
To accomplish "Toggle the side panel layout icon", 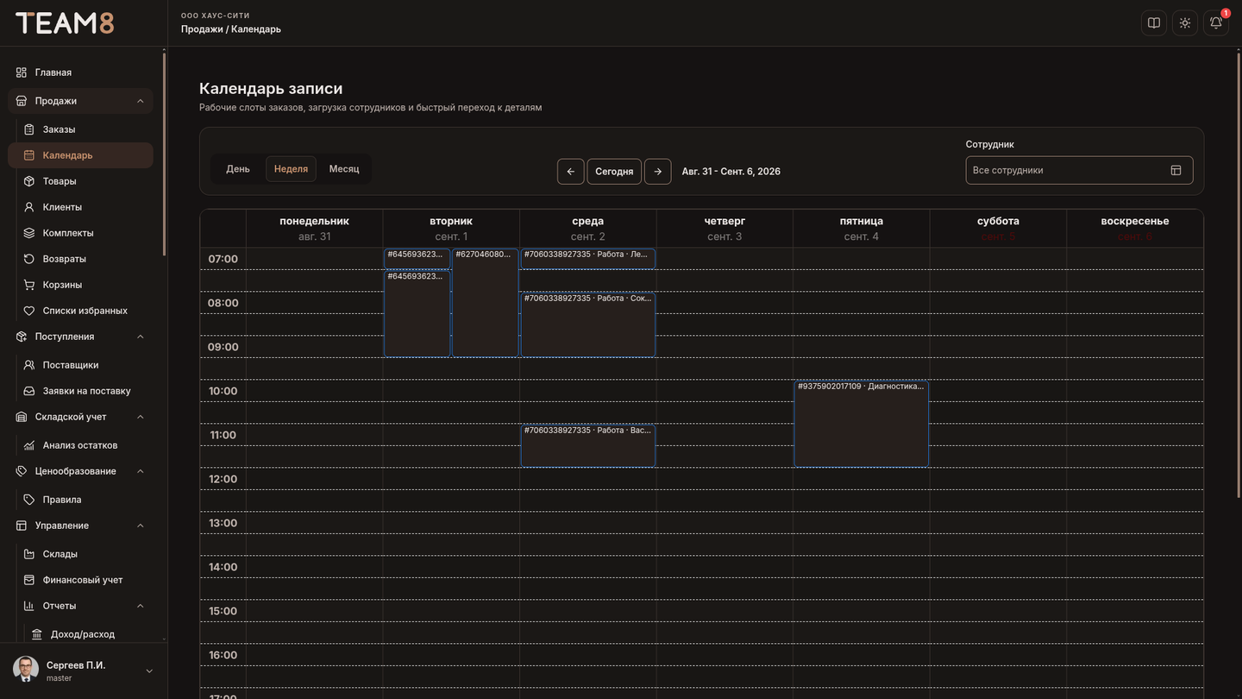I will (1154, 23).
